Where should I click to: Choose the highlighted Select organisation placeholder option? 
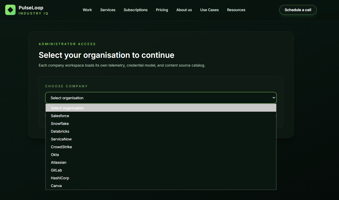(x=161, y=108)
